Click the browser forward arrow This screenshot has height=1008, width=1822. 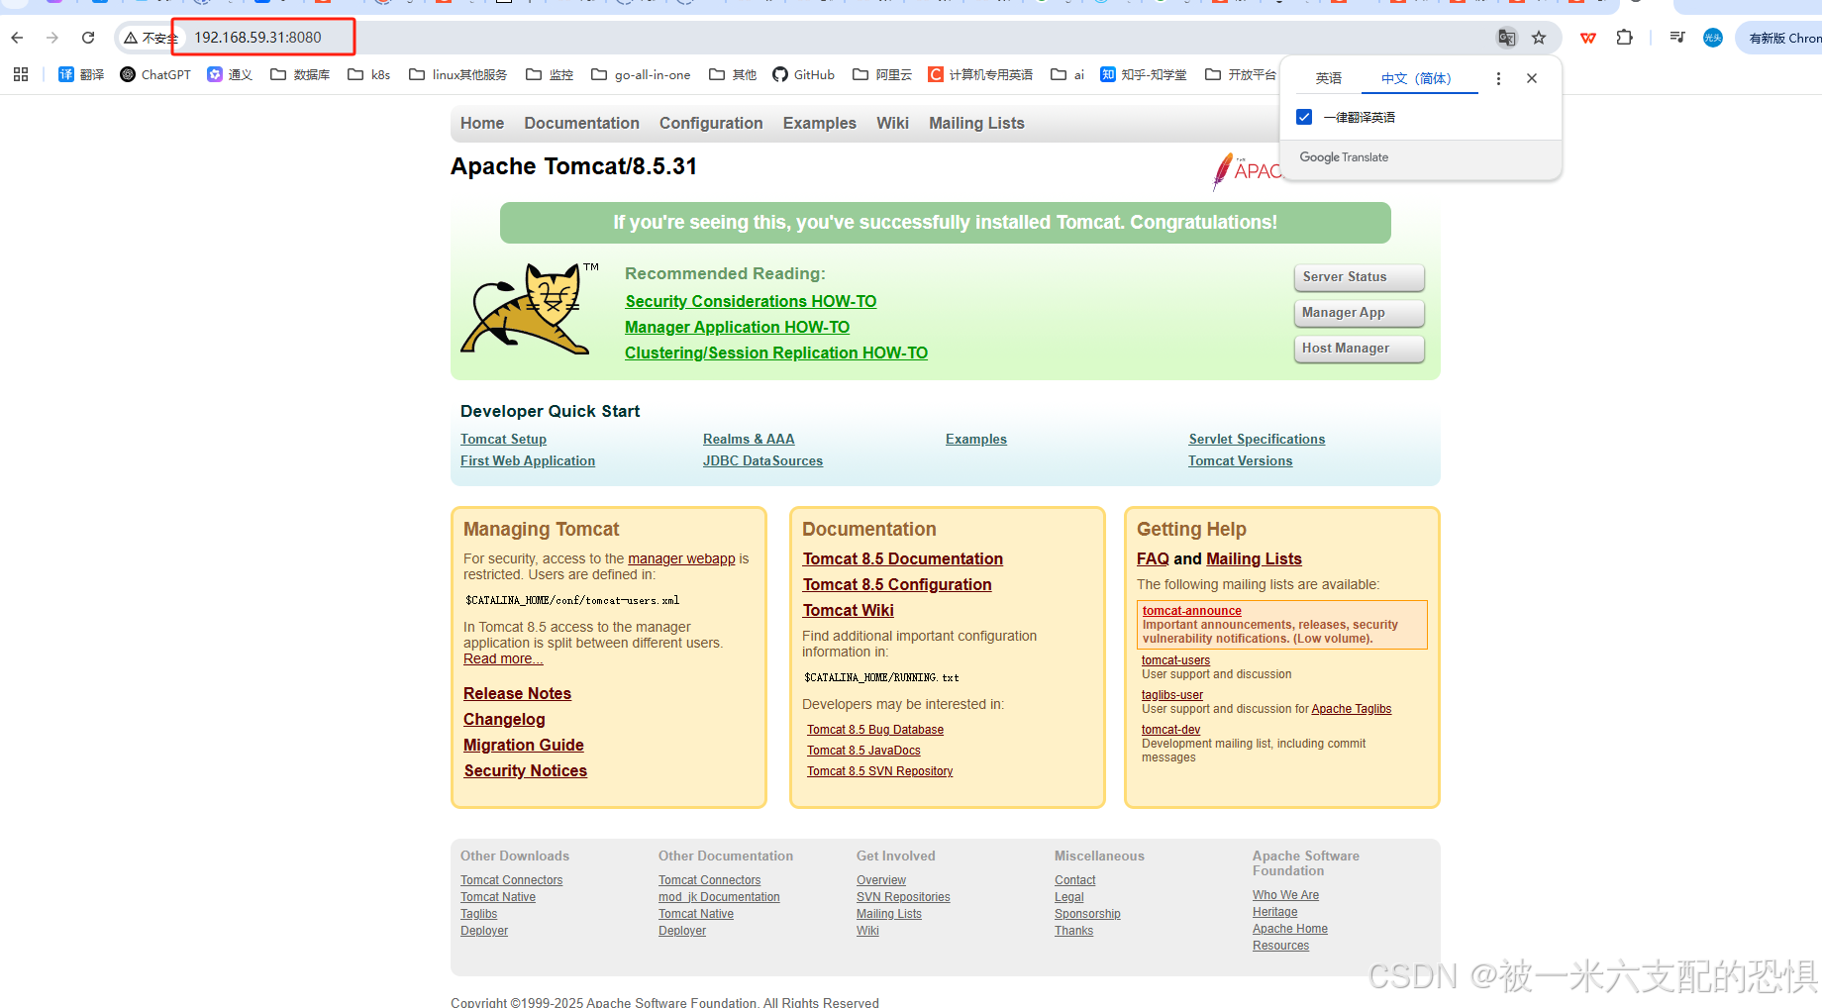52,38
